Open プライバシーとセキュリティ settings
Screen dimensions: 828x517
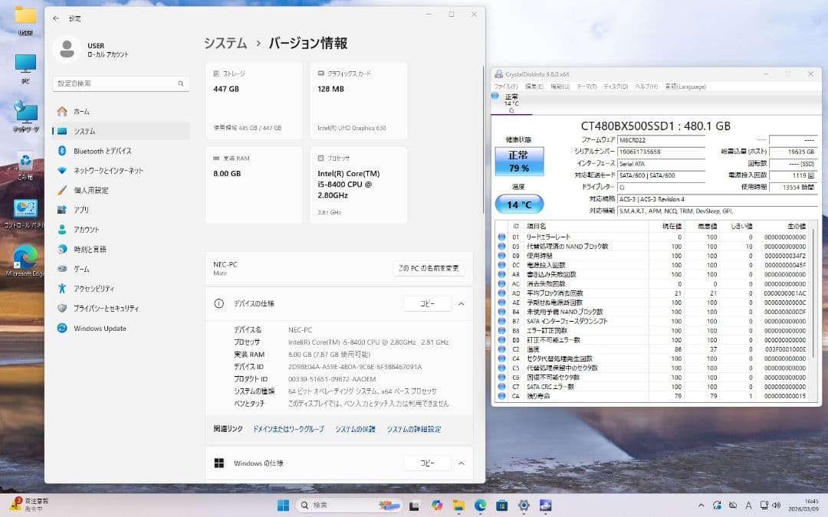point(121,308)
